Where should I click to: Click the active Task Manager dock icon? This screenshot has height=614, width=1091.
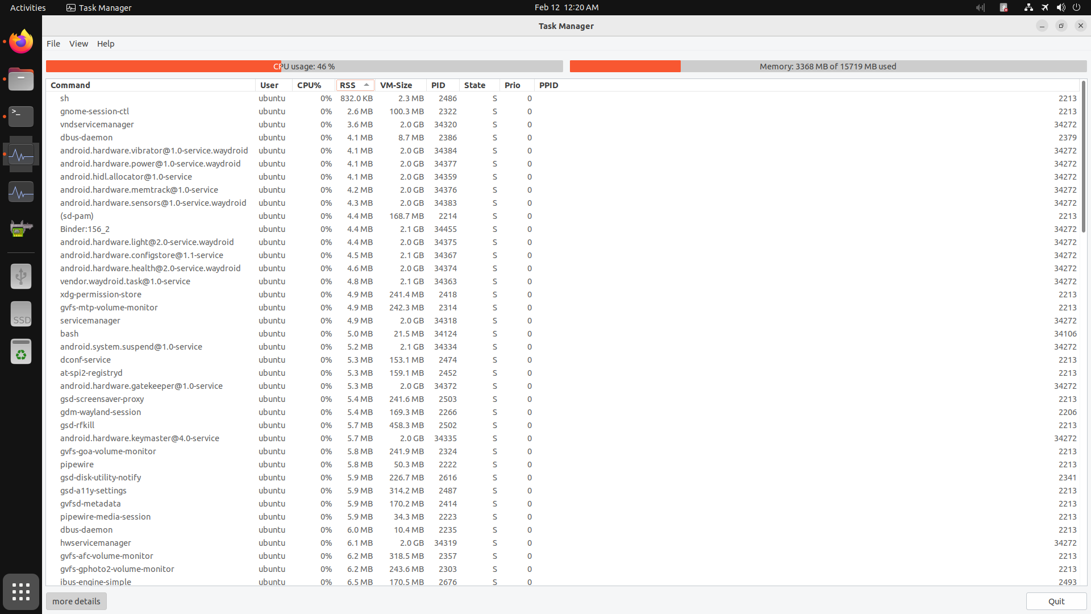(20, 155)
